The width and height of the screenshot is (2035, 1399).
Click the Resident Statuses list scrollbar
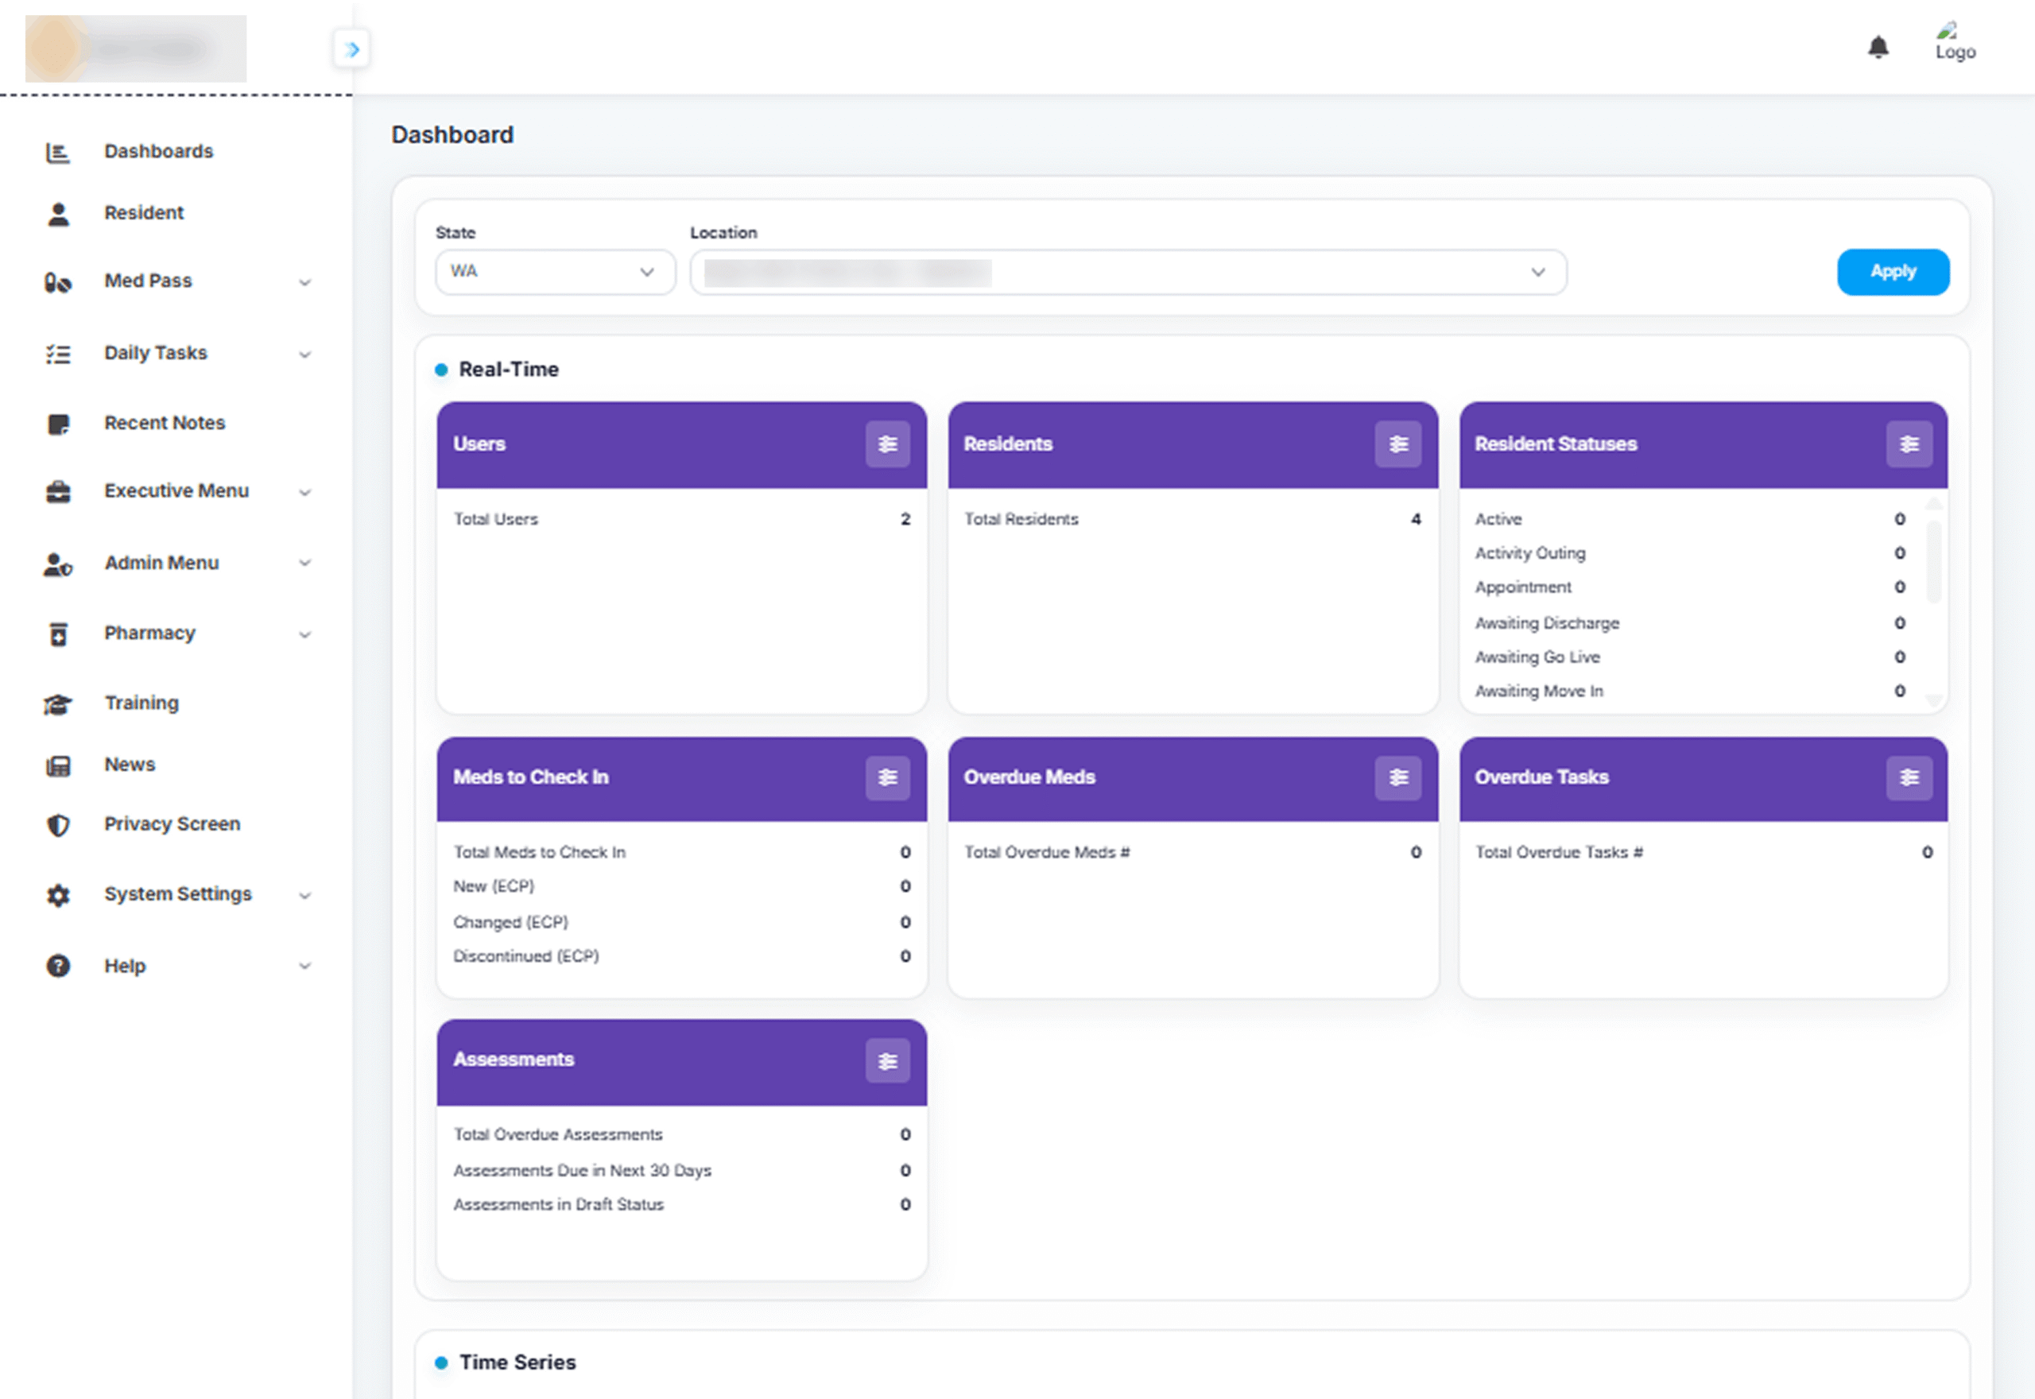(x=1933, y=563)
